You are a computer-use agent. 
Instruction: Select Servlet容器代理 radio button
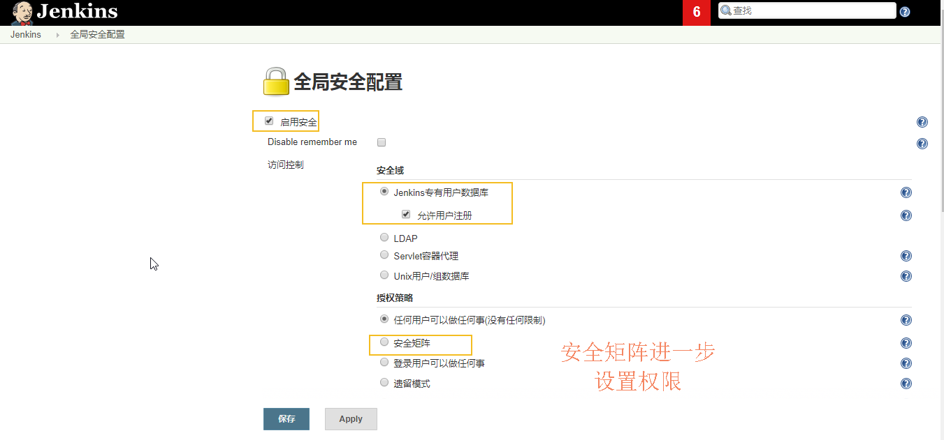[384, 255]
